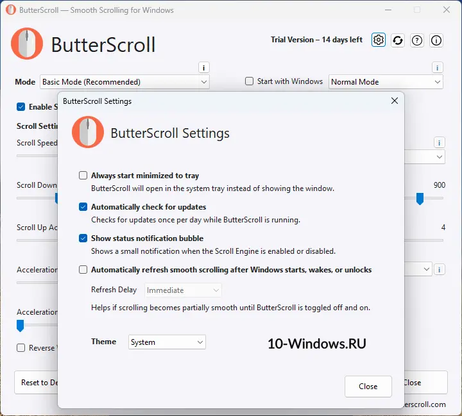Uncheck Automatically check for updates
The image size is (462, 416).
[x=83, y=207]
